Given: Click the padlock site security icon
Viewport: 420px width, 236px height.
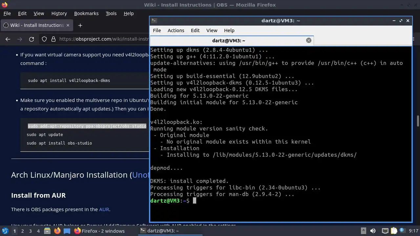Looking at the screenshot, I should coord(53,39).
